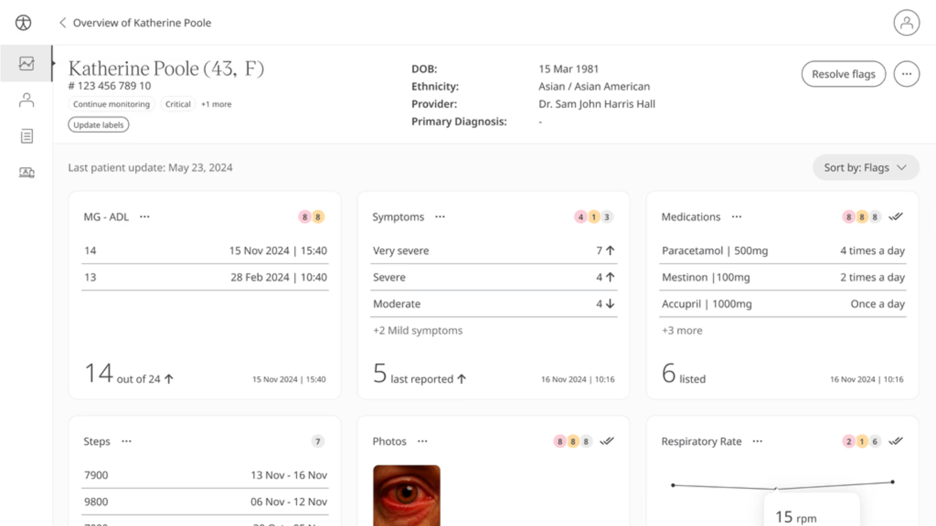This screenshot has width=936, height=526.
Task: Open the Sort by: Flags dropdown
Action: click(866, 168)
